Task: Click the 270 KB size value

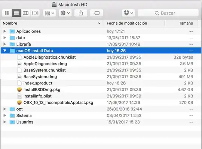Action: tap(186, 103)
